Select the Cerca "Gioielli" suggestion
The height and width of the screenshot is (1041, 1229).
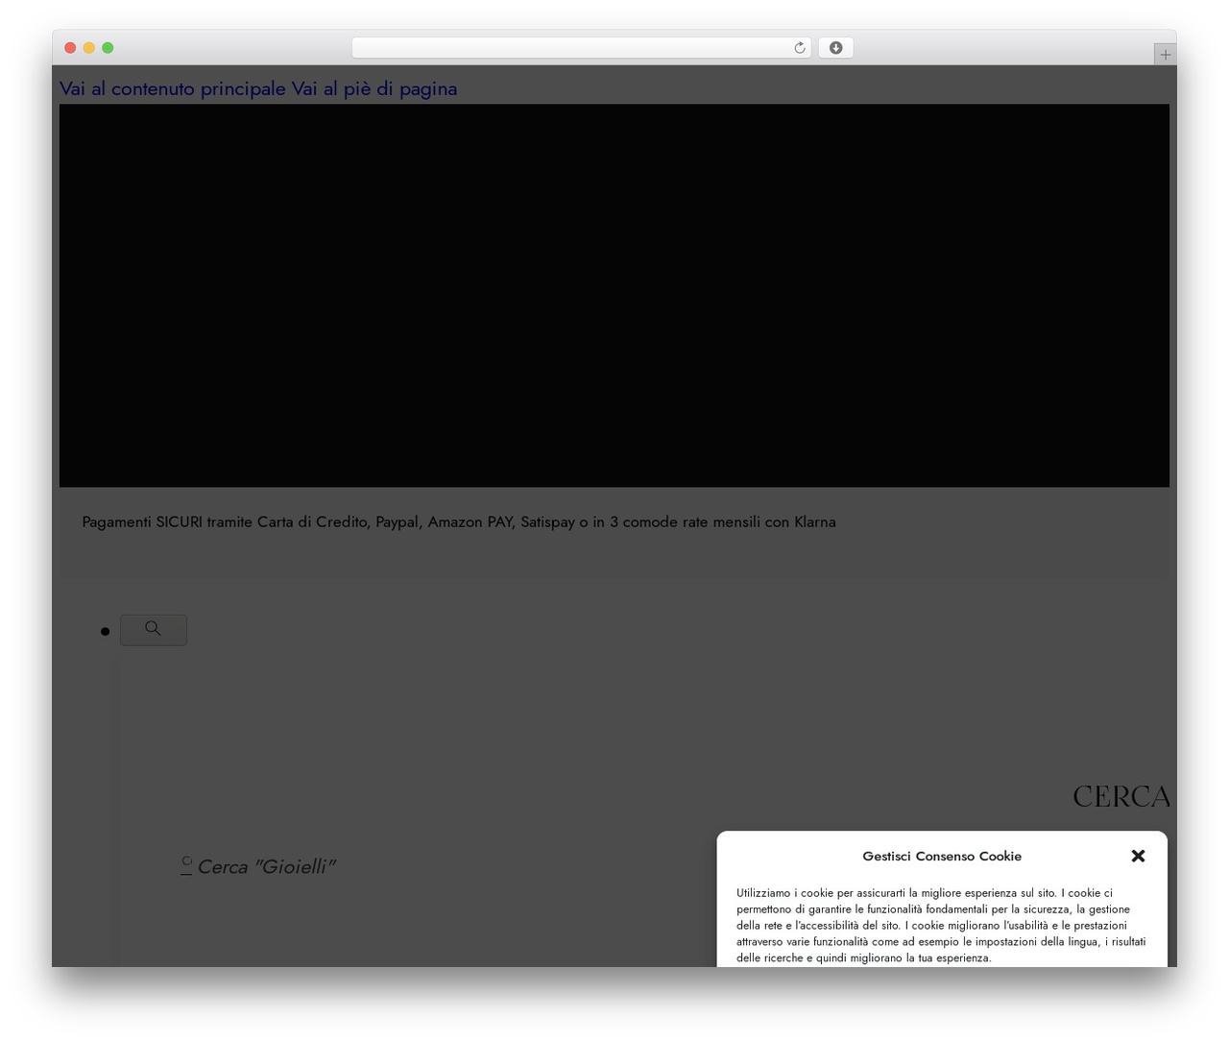(266, 866)
